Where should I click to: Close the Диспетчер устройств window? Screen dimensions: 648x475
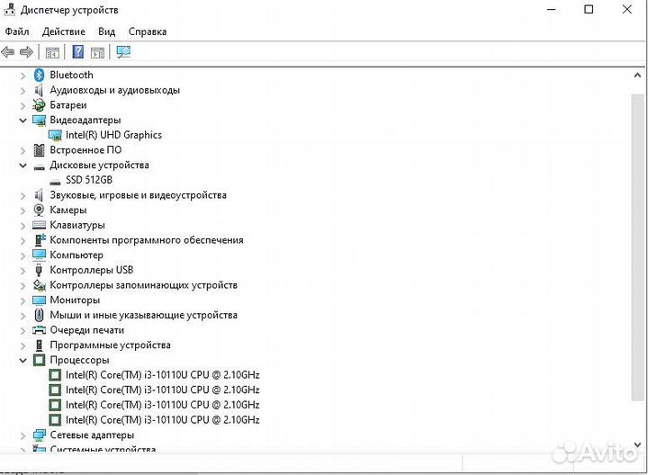coord(627,10)
